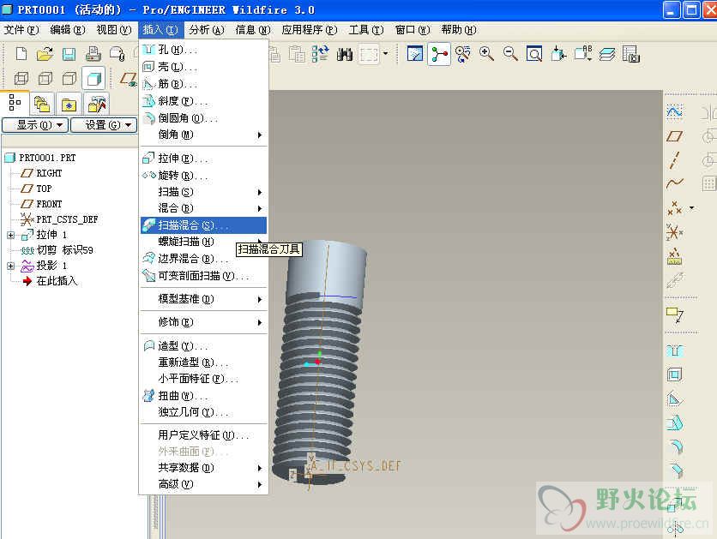Screen dimensions: 717x539
Task: Expand the 拉伸 1 feature node
Action: tap(10, 236)
